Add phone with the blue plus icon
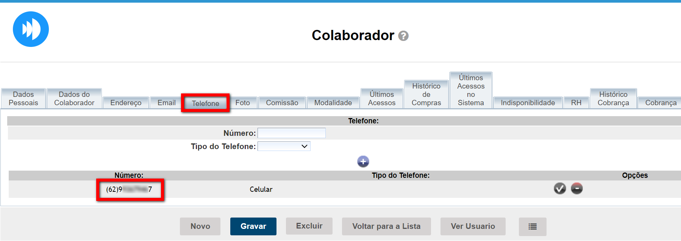This screenshot has height=241, width=681. click(x=363, y=162)
